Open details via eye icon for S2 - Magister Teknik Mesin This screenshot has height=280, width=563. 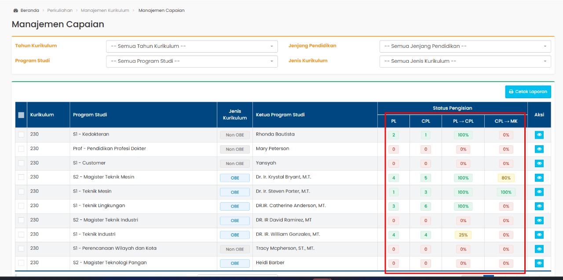click(x=539, y=178)
